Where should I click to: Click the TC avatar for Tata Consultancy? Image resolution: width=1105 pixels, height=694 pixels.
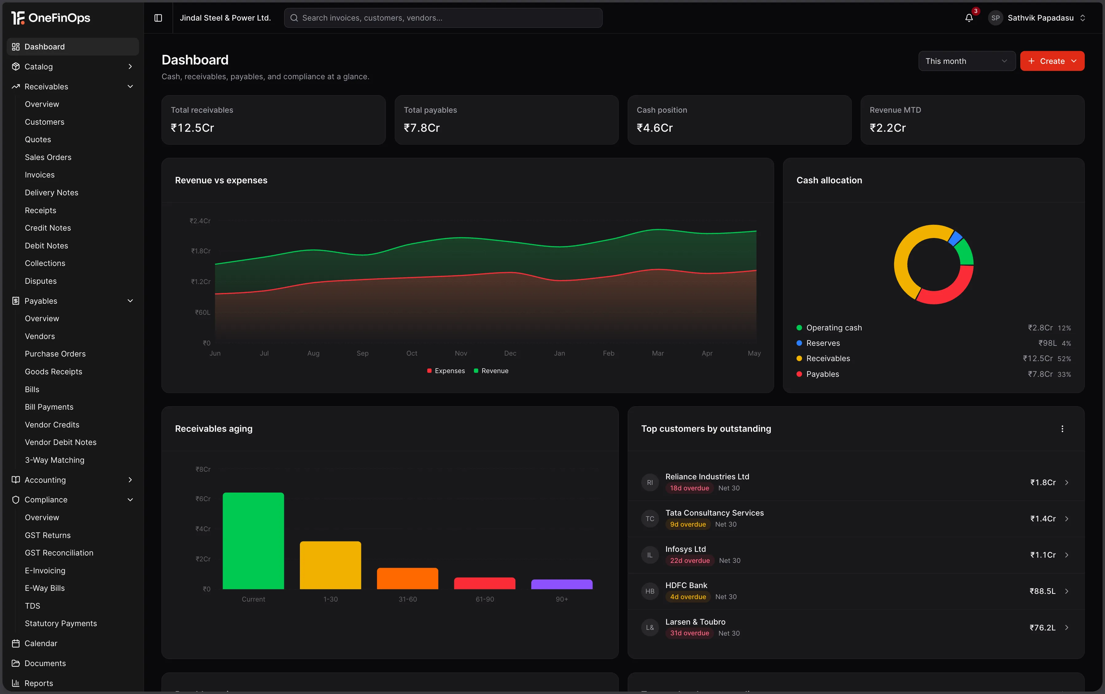(x=649, y=519)
